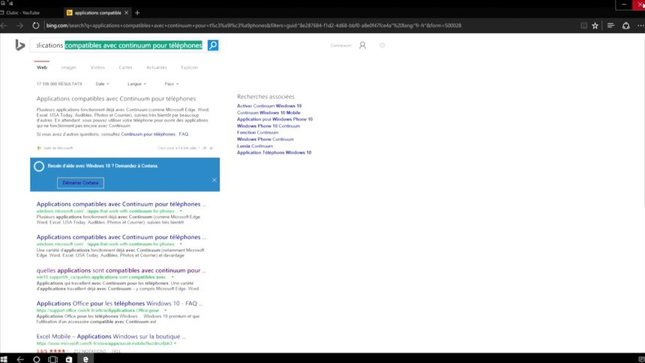Click the Démarrer Cortana button
Image resolution: width=645 pixels, height=363 pixels.
(x=81, y=183)
